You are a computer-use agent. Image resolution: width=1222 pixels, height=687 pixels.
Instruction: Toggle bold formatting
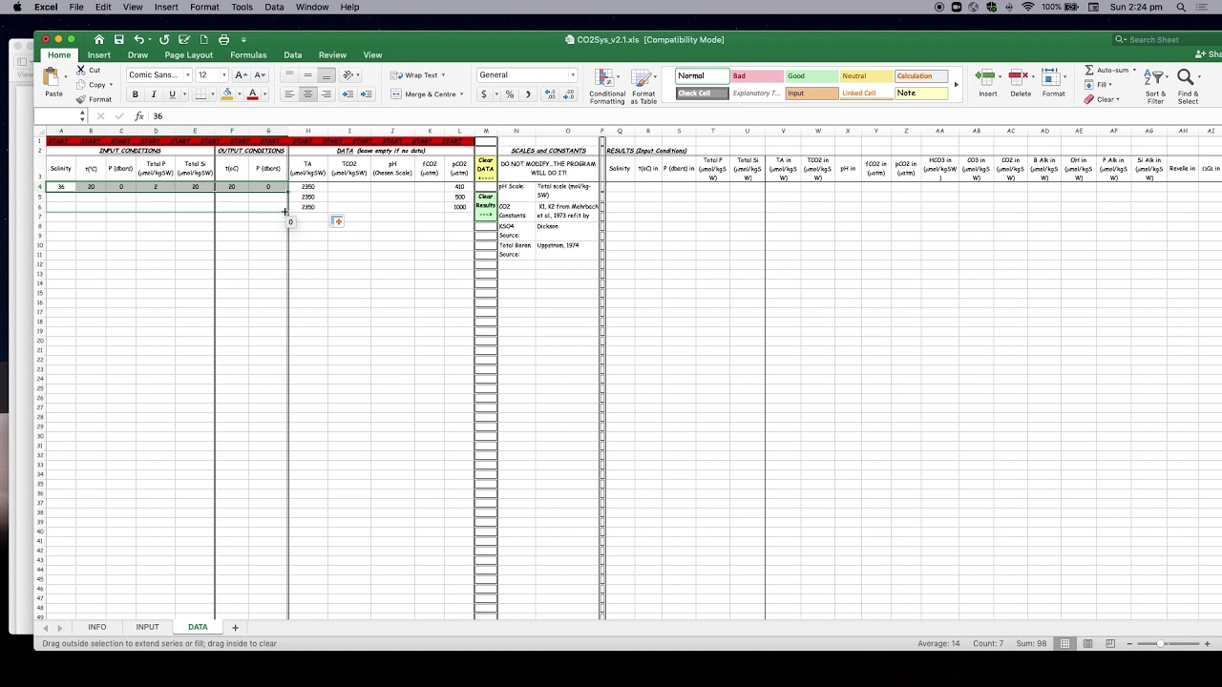coord(136,94)
